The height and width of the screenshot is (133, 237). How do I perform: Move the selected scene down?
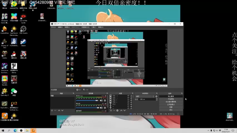click(x=62, y=111)
